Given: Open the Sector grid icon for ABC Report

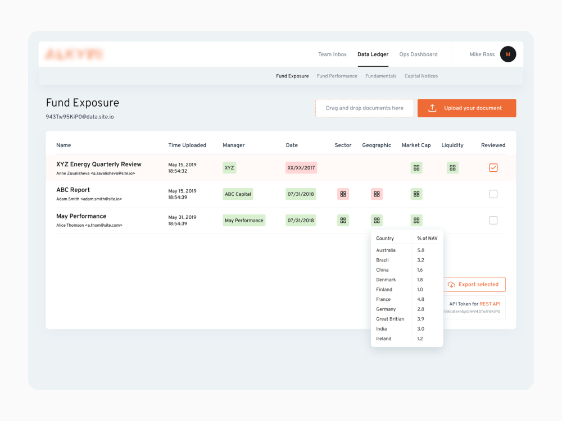Looking at the screenshot, I should click(x=343, y=194).
